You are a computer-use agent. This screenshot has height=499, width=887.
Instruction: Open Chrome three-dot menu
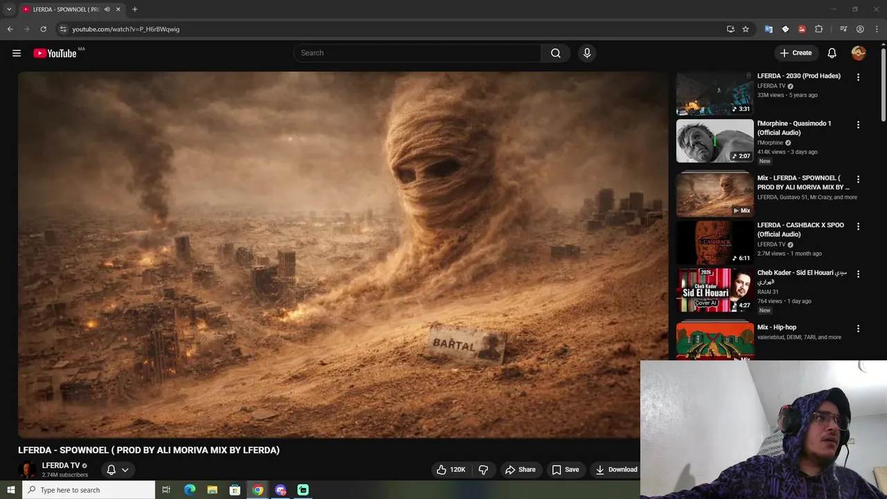[x=877, y=29]
